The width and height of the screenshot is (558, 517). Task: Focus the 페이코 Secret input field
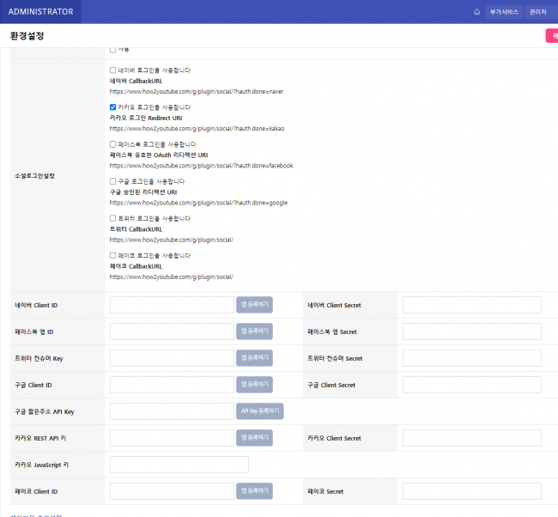pos(472,491)
